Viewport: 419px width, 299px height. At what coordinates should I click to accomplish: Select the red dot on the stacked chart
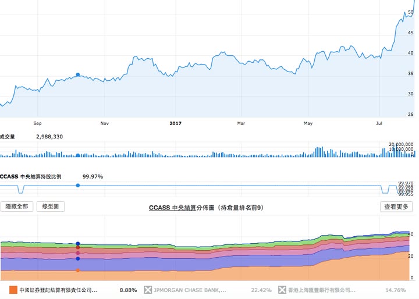(x=78, y=248)
